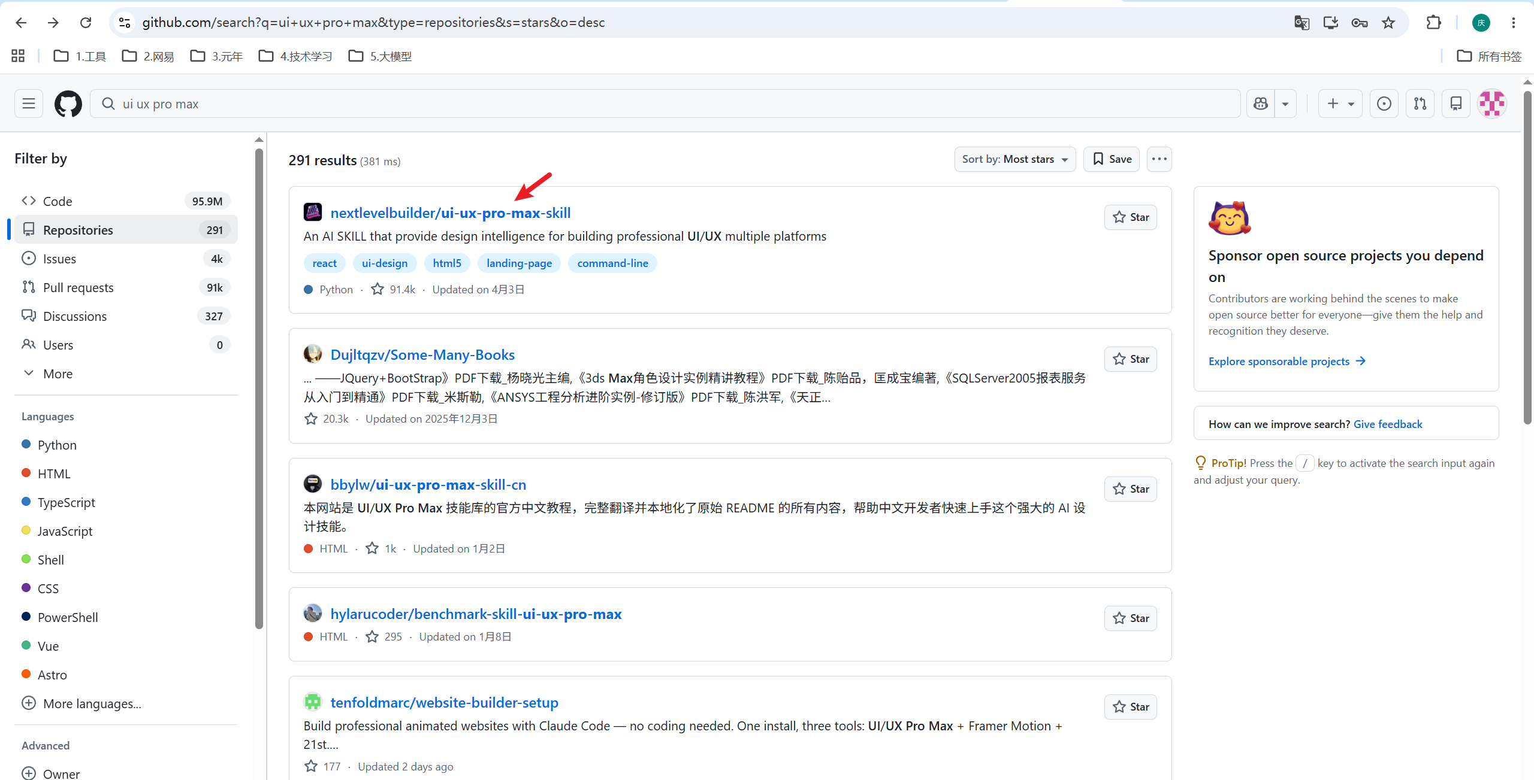The image size is (1534, 780).
Task: Click the GitHub search input field
Action: [x=665, y=104]
